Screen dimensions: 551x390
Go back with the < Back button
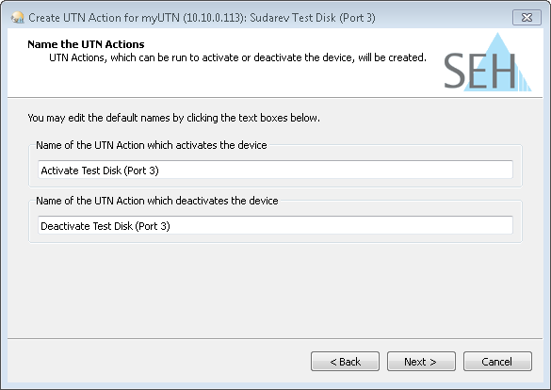click(x=345, y=361)
